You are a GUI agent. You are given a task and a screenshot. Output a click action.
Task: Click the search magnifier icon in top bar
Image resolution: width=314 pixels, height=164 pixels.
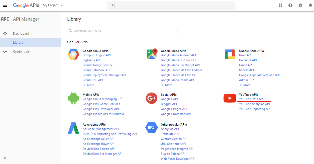point(114,5)
